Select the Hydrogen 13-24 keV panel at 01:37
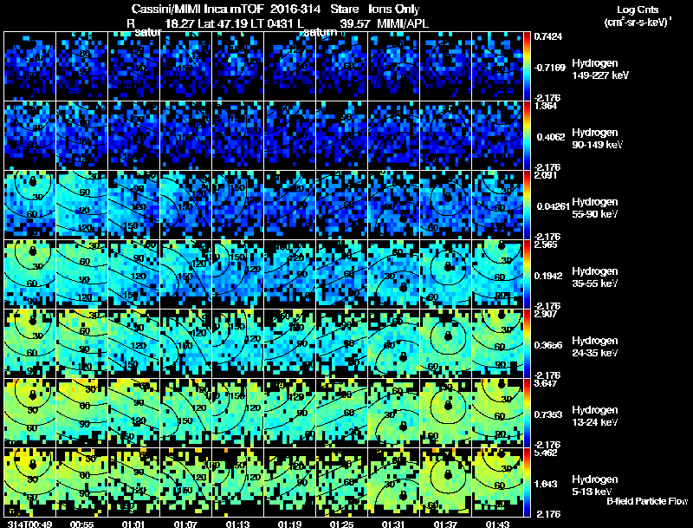 click(x=445, y=414)
